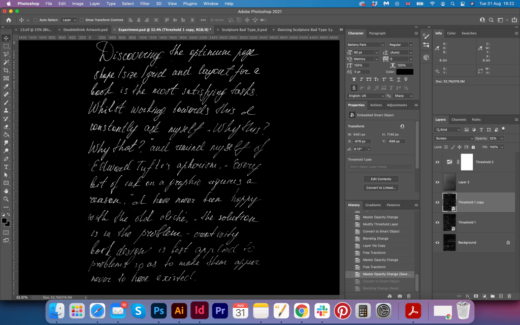Create new snapshot with History camera icon
520x325 pixels.
400,296
